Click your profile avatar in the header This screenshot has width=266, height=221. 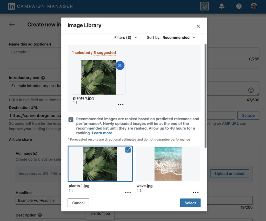point(254,6)
